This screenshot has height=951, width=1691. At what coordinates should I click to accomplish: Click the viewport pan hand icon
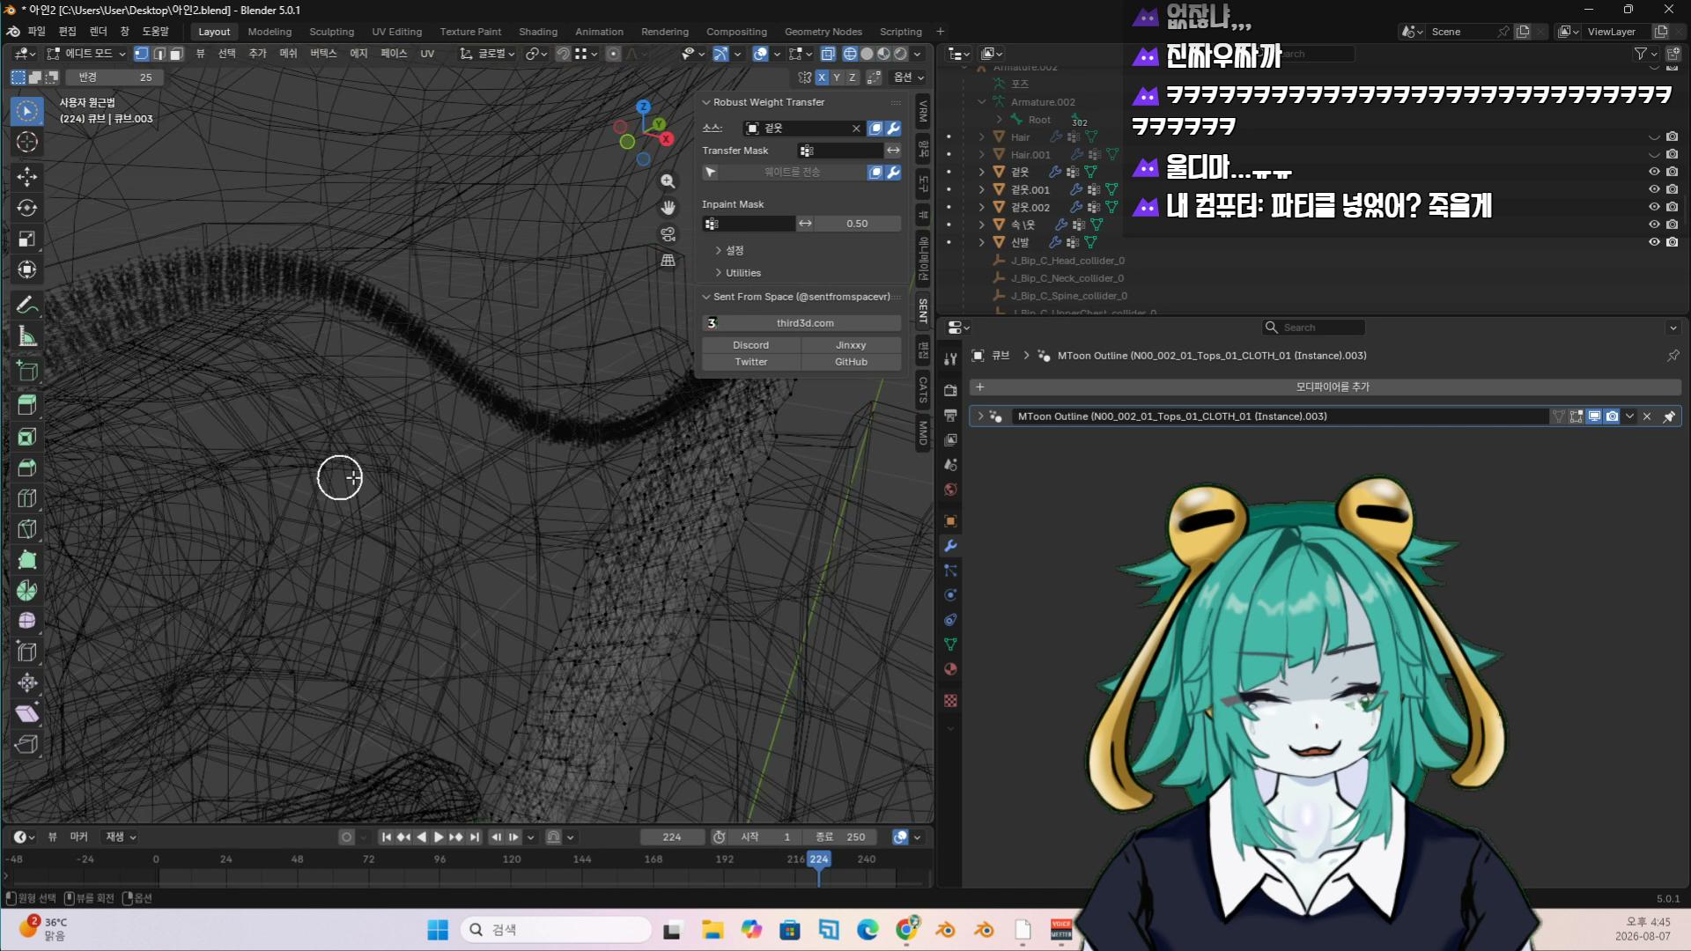tap(668, 208)
